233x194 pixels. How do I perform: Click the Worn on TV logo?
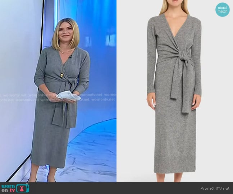pos(15,188)
